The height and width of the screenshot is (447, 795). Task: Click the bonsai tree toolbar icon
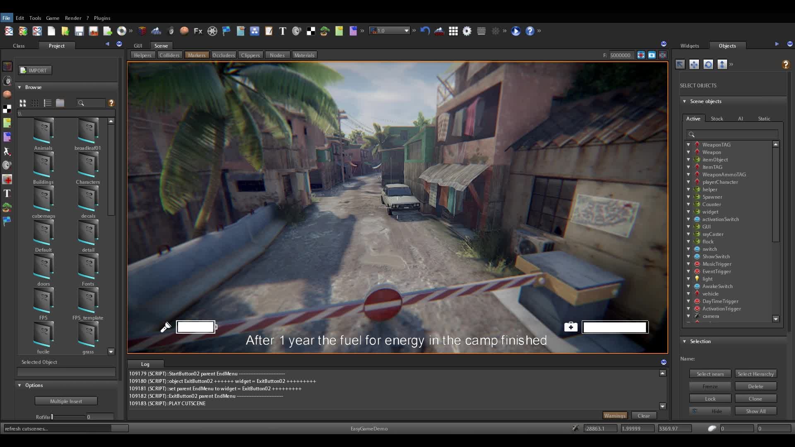pyautogui.click(x=325, y=31)
